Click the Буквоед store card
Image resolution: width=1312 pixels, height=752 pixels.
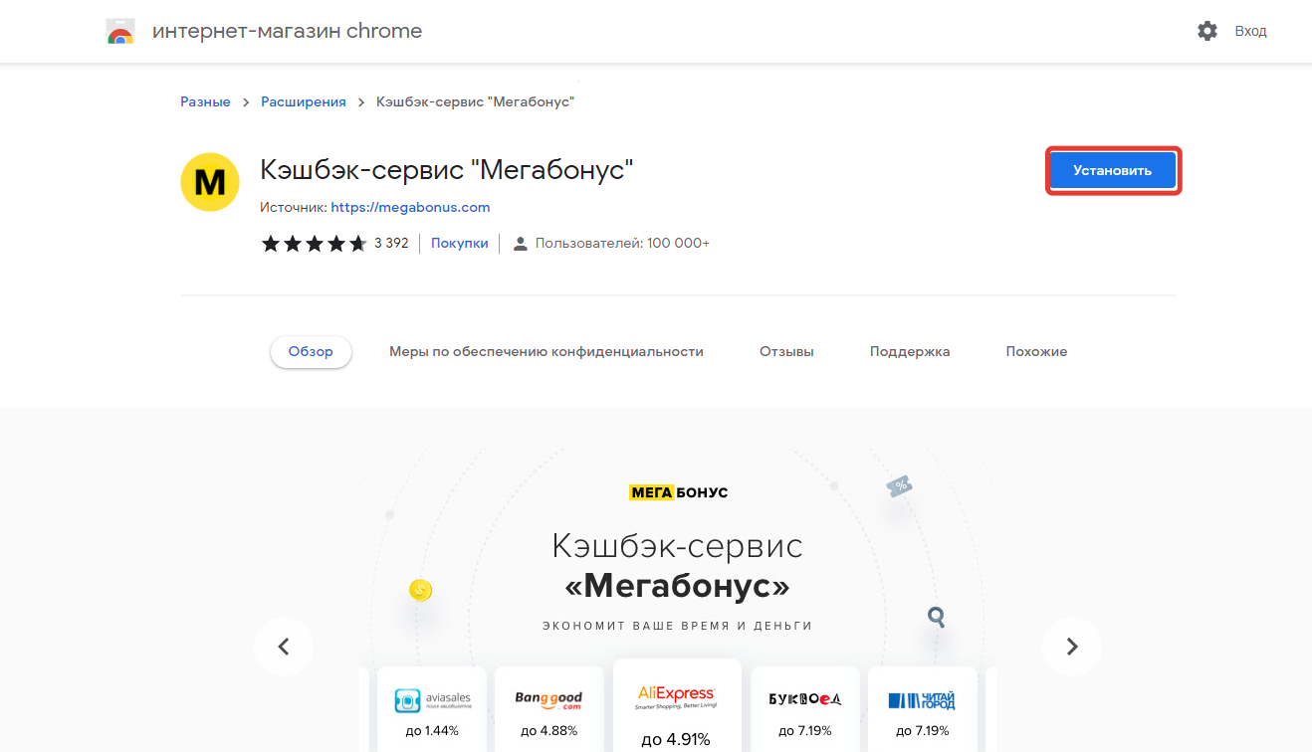804,709
